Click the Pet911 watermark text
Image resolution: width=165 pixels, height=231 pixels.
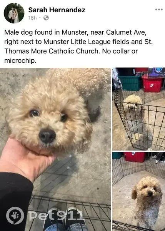[x=56, y=216]
